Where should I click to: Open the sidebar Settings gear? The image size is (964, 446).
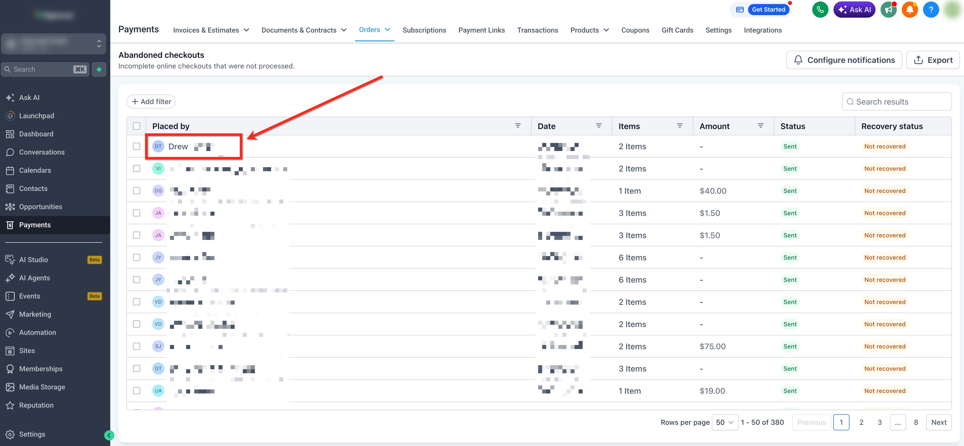coord(10,434)
